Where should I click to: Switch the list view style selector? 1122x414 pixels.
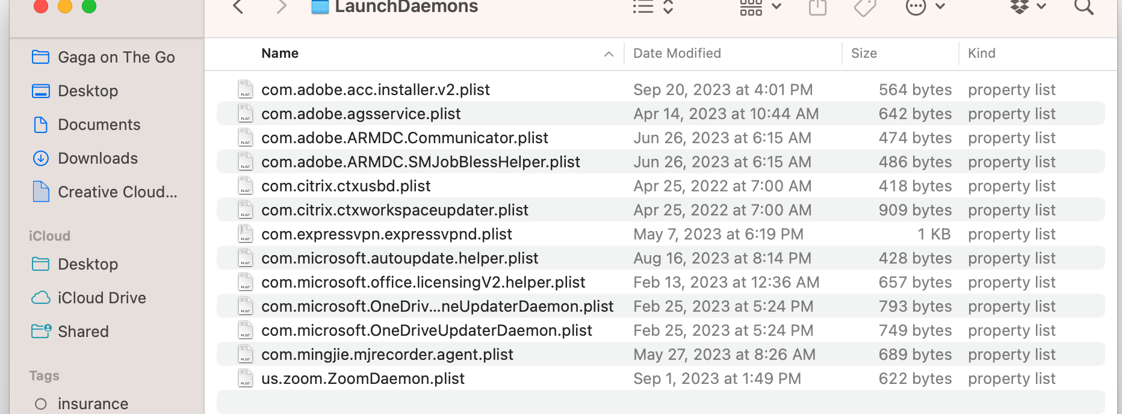652,7
